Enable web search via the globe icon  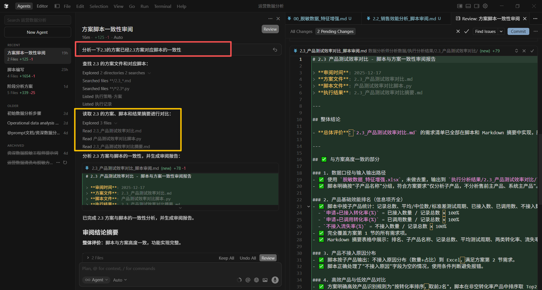[257, 279]
